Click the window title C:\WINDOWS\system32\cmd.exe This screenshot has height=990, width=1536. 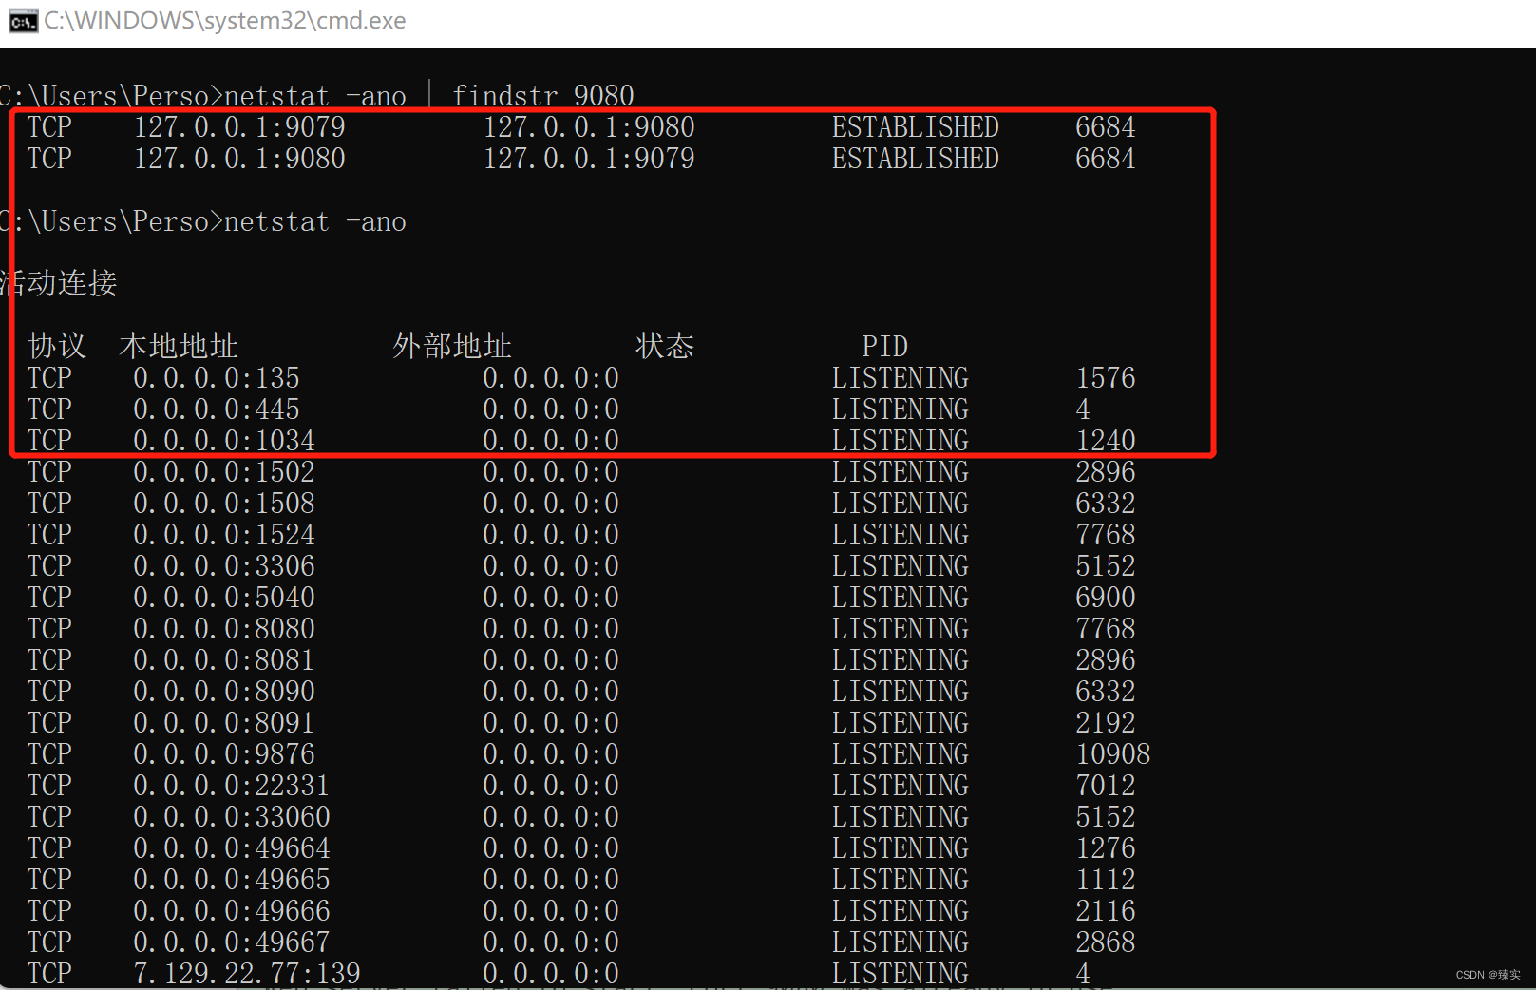225,21
